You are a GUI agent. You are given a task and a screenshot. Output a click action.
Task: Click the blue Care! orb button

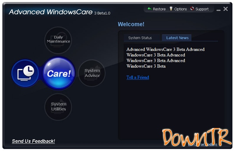(59, 73)
